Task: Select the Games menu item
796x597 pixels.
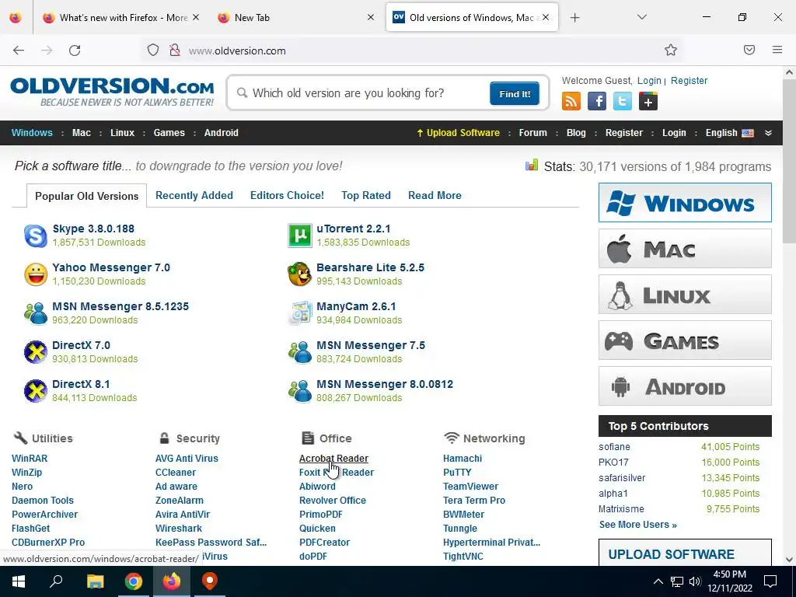Action: tap(169, 133)
